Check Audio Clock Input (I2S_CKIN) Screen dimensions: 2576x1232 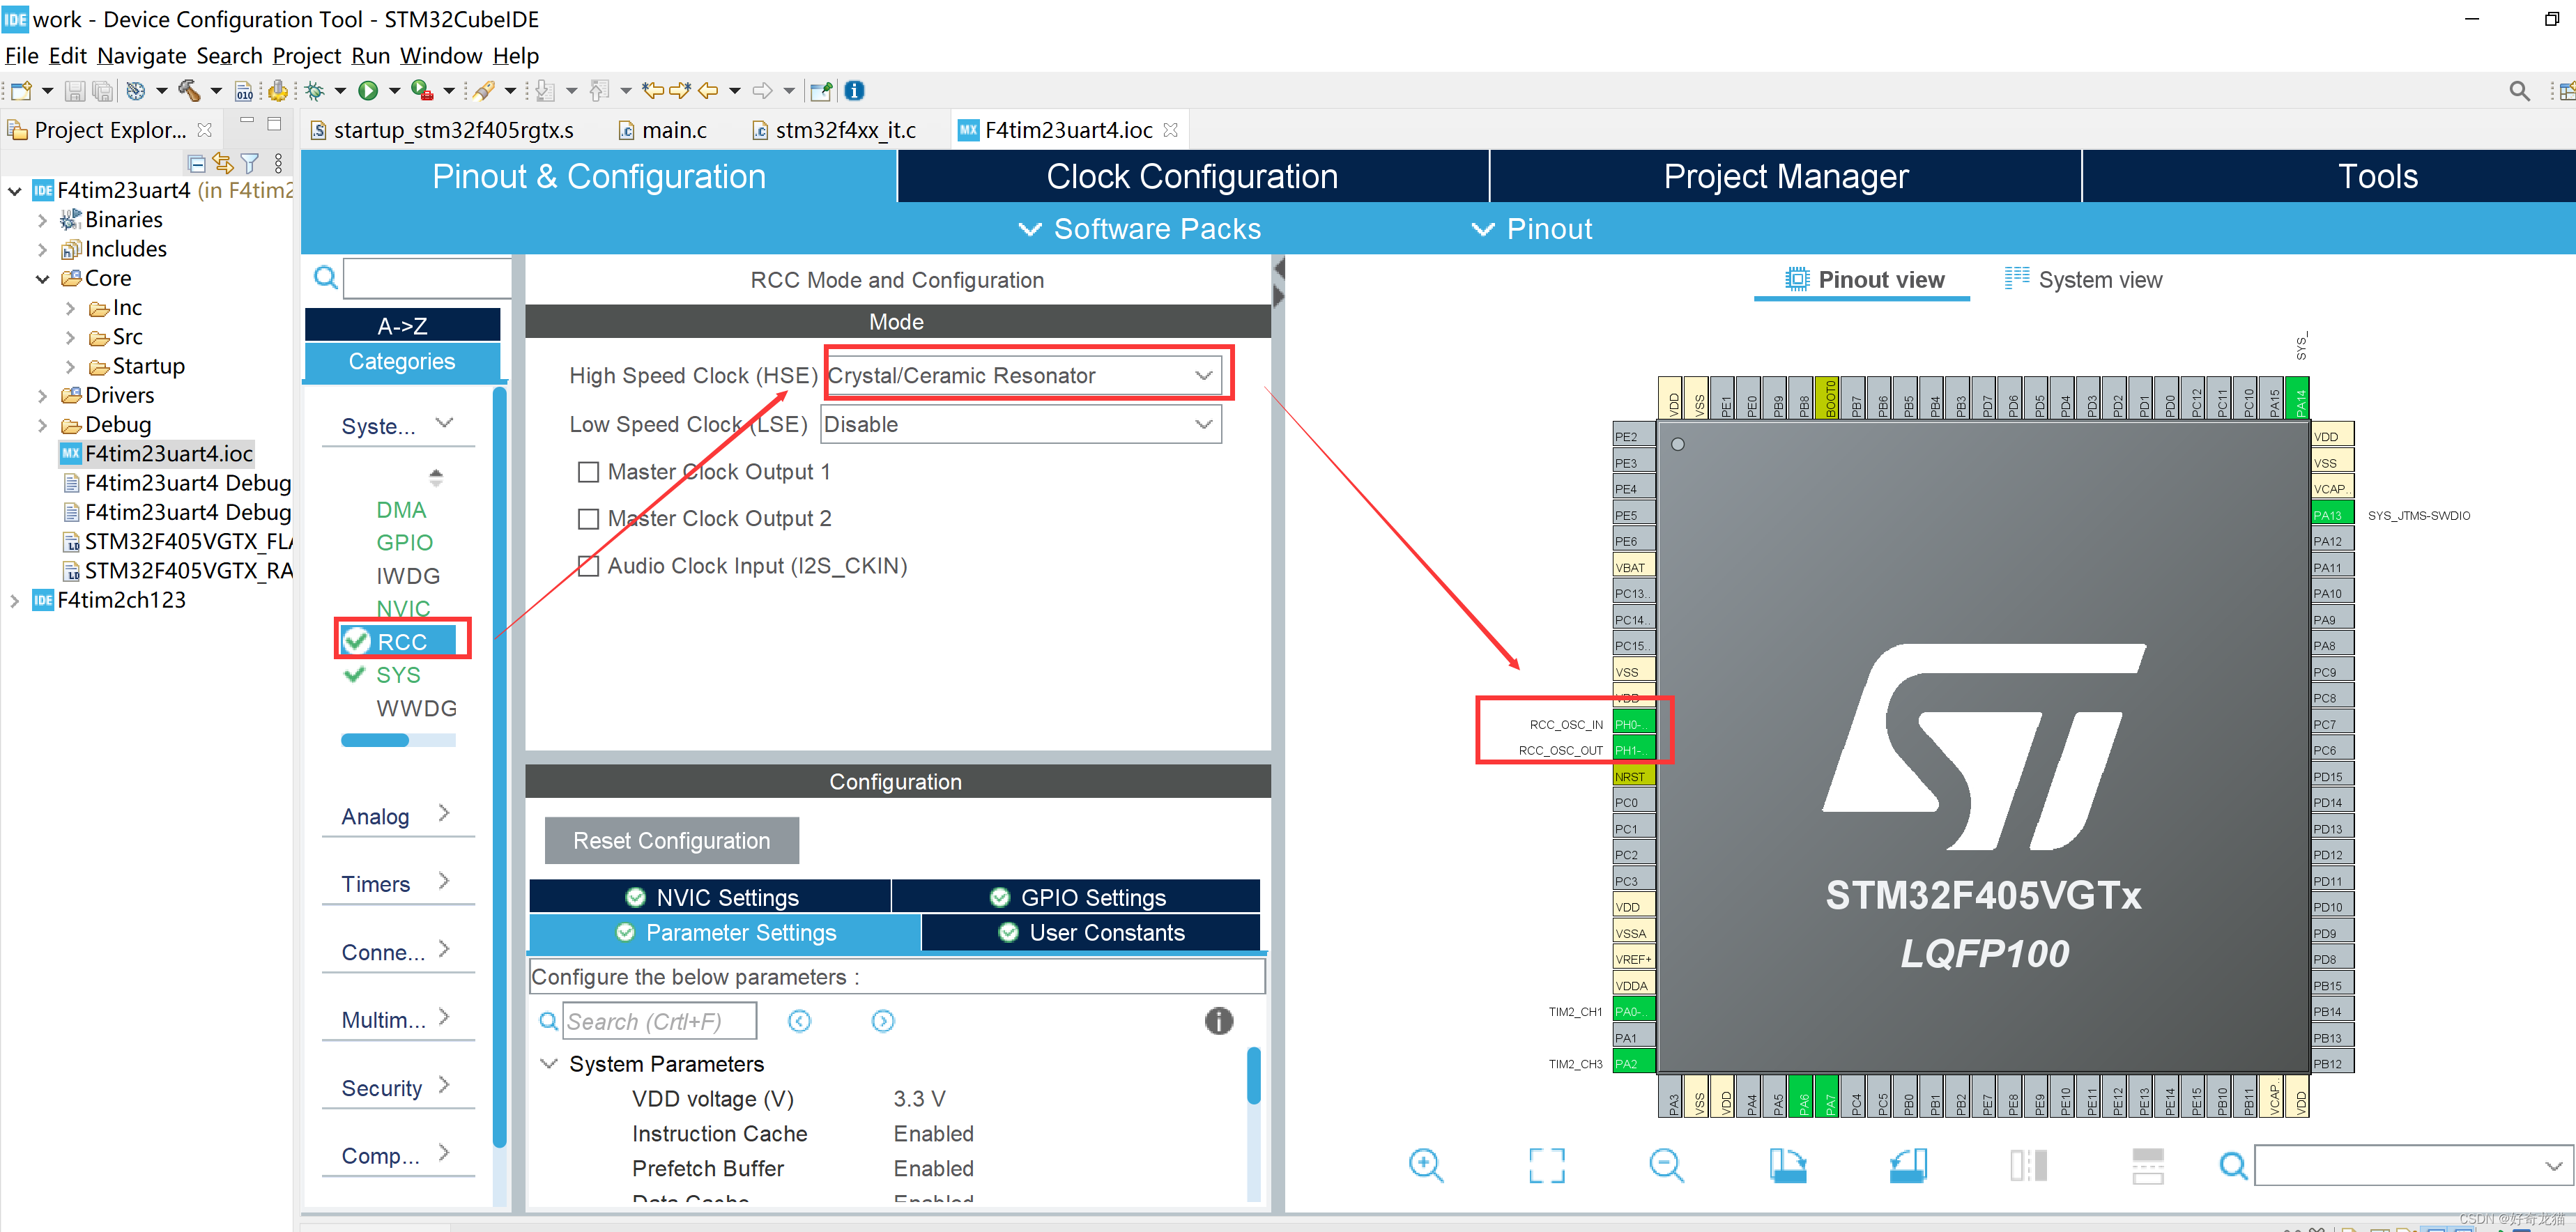pos(589,566)
